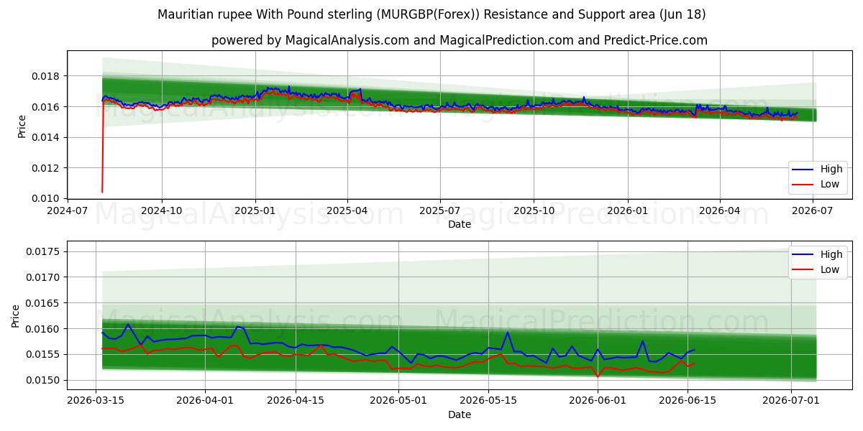This screenshot has width=863, height=431.
Task: Click the 0.0155 price tick on the bottom chart
Action: [45, 355]
